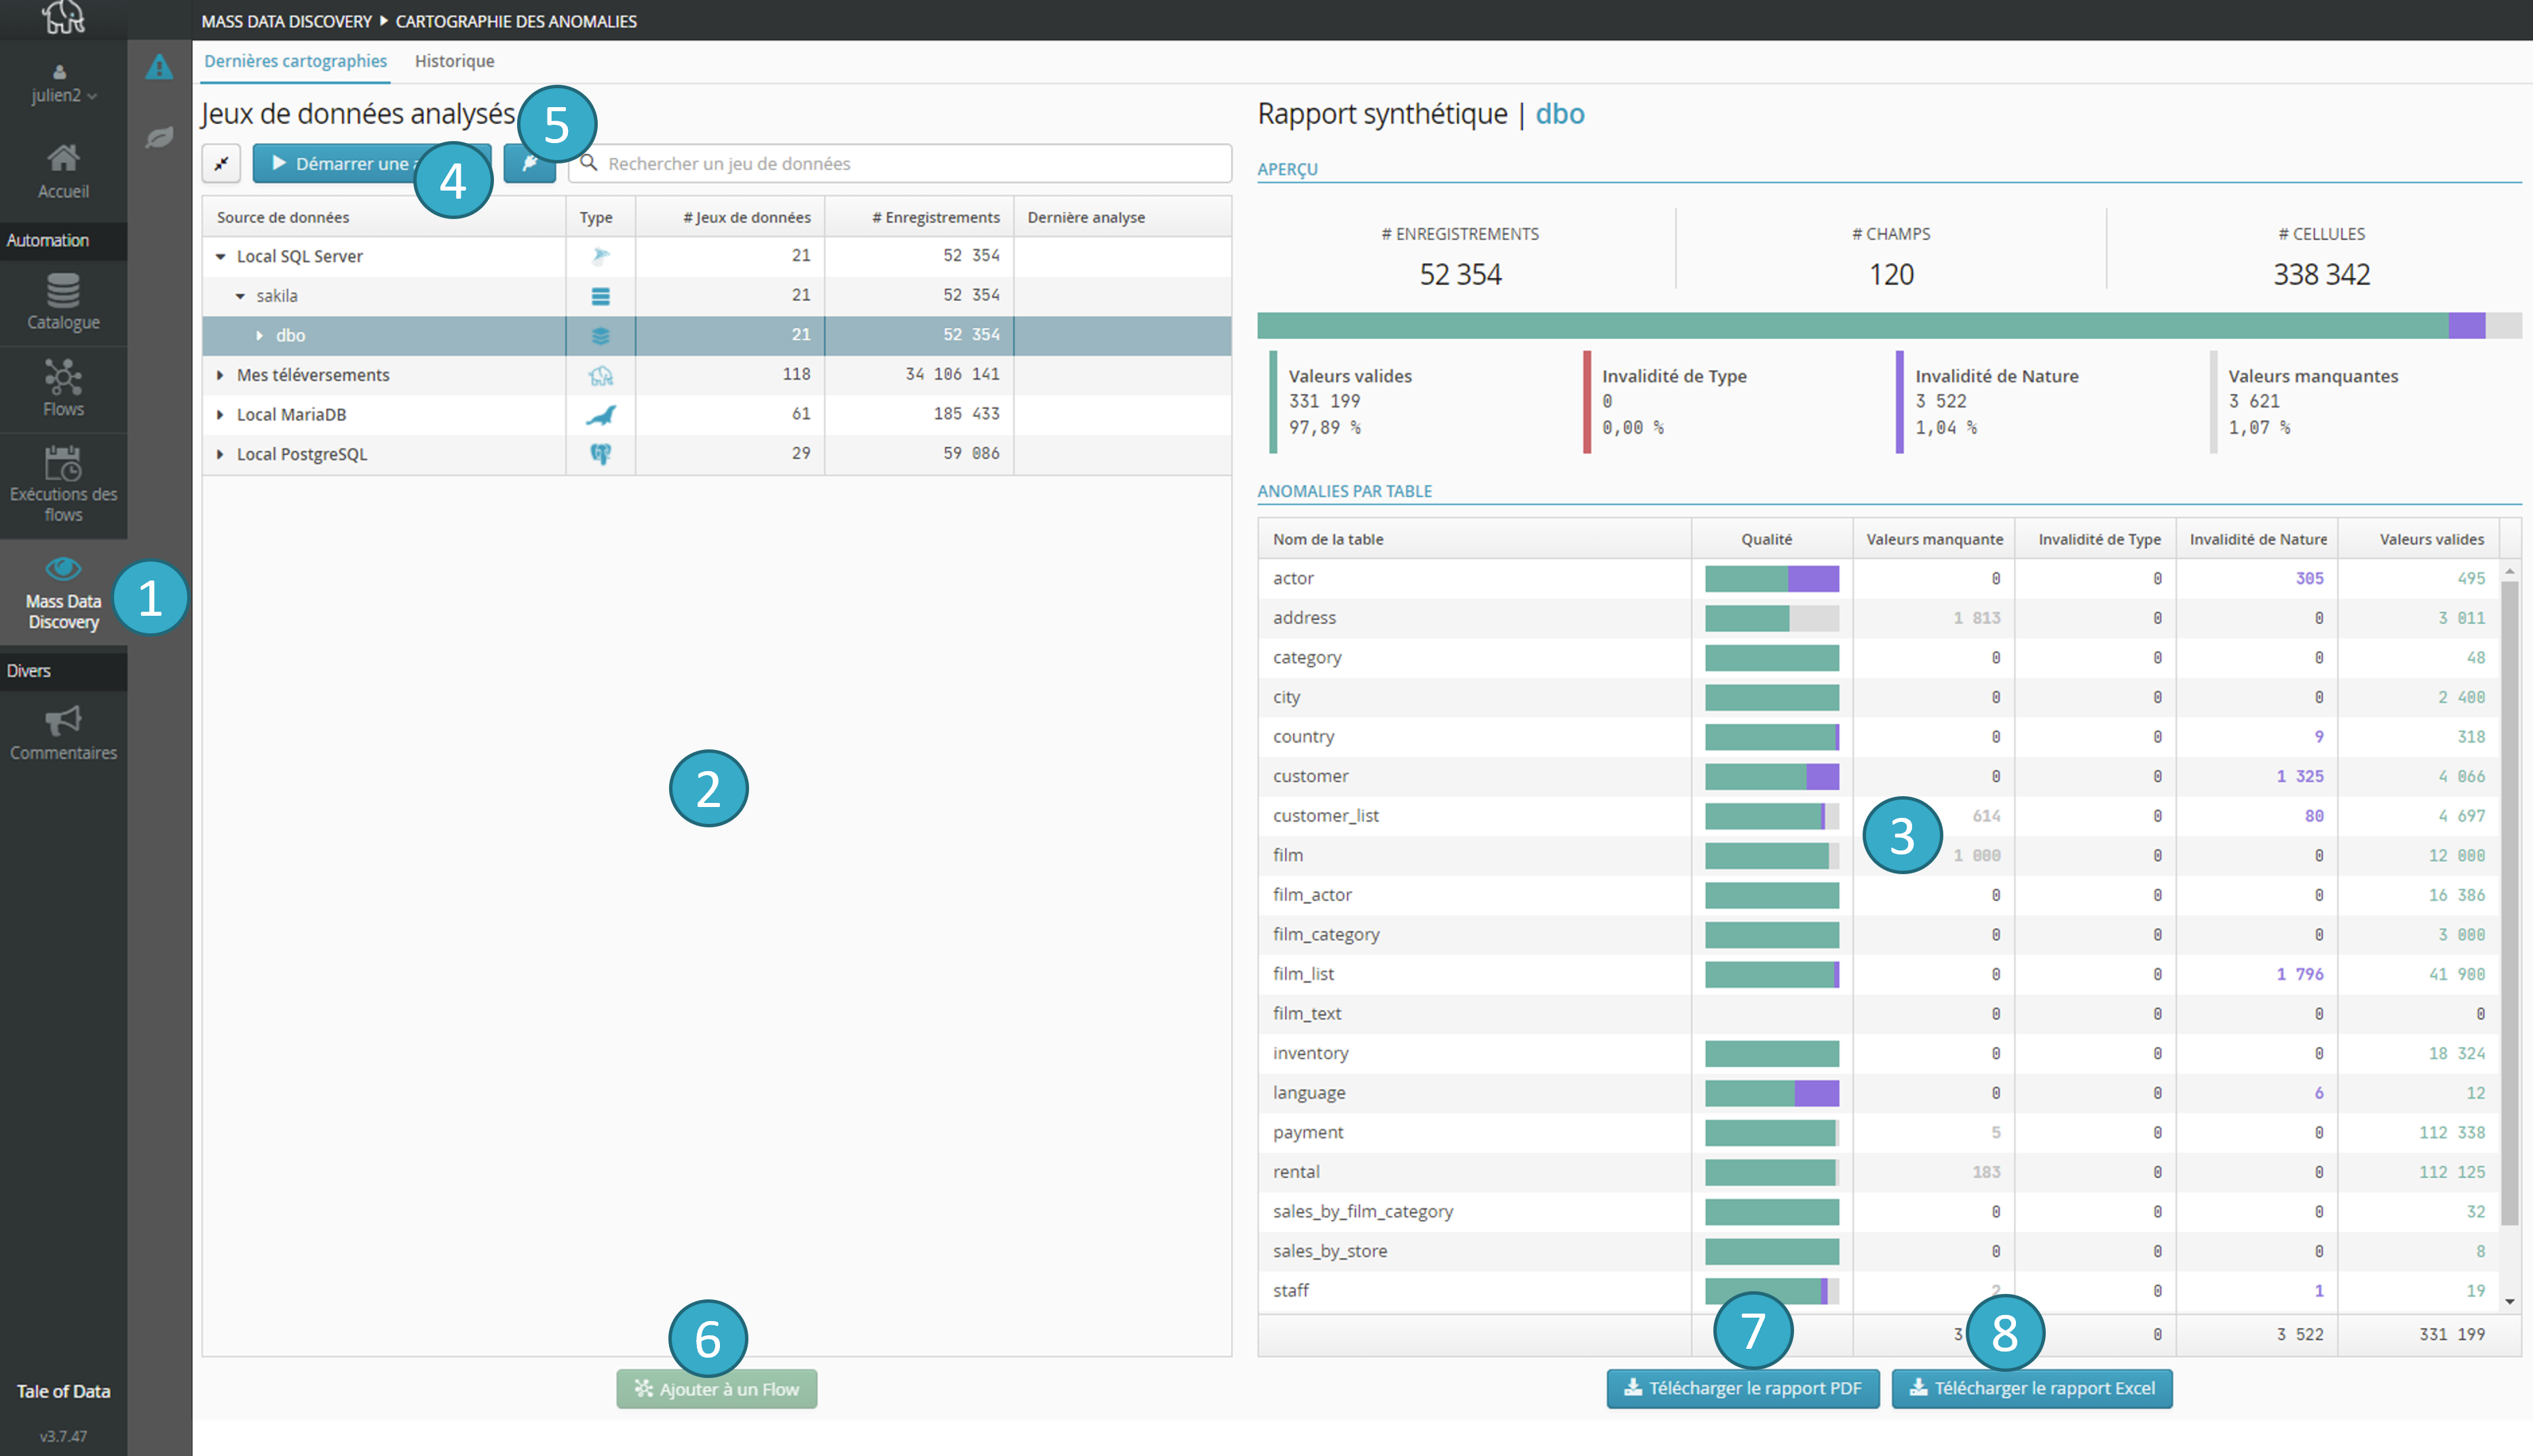Select the language table row

tap(1879, 1093)
